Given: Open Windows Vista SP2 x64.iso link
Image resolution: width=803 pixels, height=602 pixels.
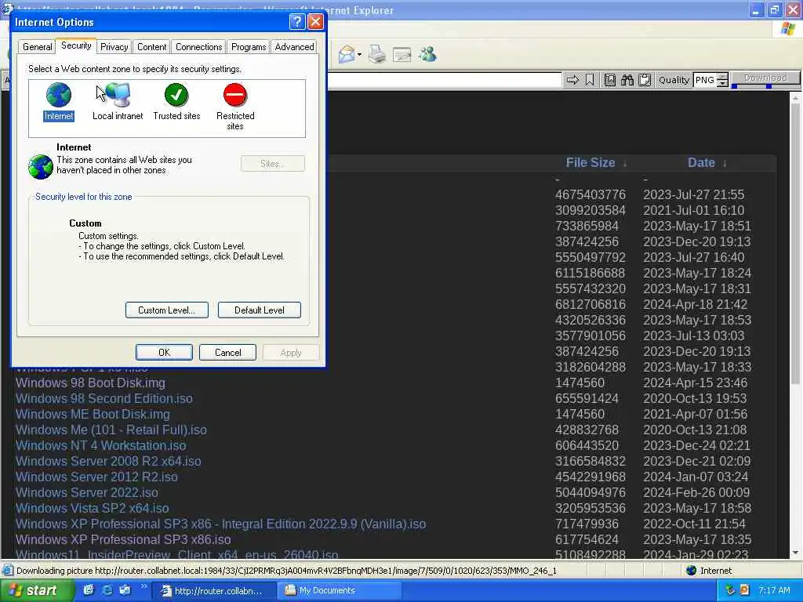Looking at the screenshot, I should pos(93,508).
